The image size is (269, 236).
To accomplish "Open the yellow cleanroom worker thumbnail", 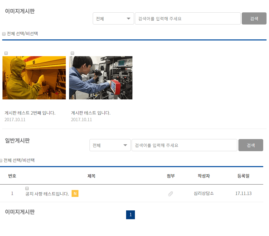I will tap(34, 78).
